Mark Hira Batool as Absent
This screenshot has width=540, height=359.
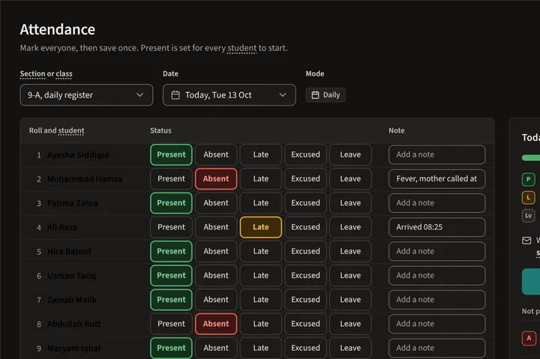click(x=216, y=251)
